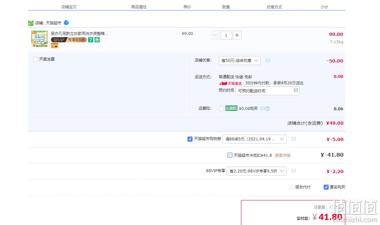Click the comment icon beside 运费险
The width and height of the screenshot is (380, 225).
262,108
